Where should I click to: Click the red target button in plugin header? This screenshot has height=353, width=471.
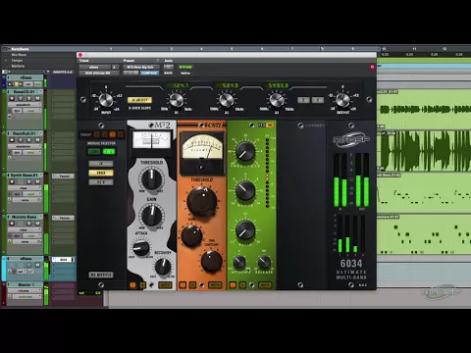pos(372,67)
